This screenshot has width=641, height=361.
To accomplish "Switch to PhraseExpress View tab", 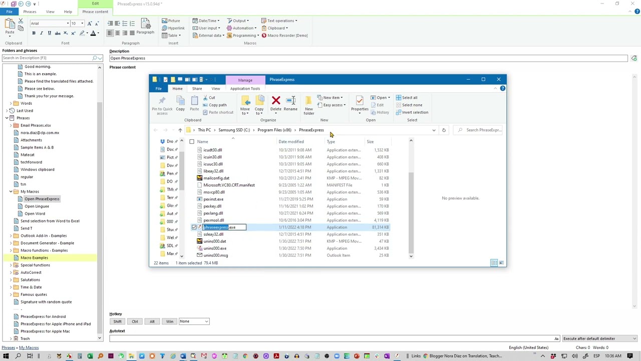I will tap(50, 12).
